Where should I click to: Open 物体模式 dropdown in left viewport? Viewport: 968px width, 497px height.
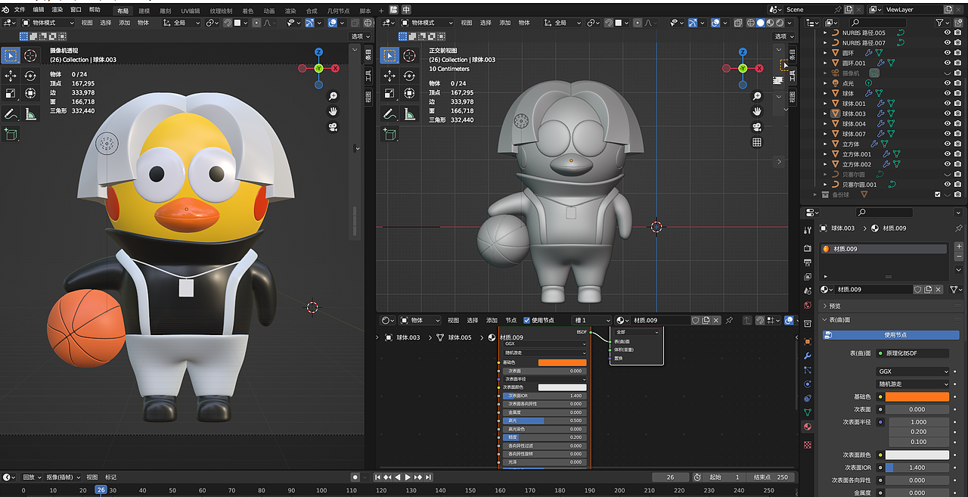48,23
